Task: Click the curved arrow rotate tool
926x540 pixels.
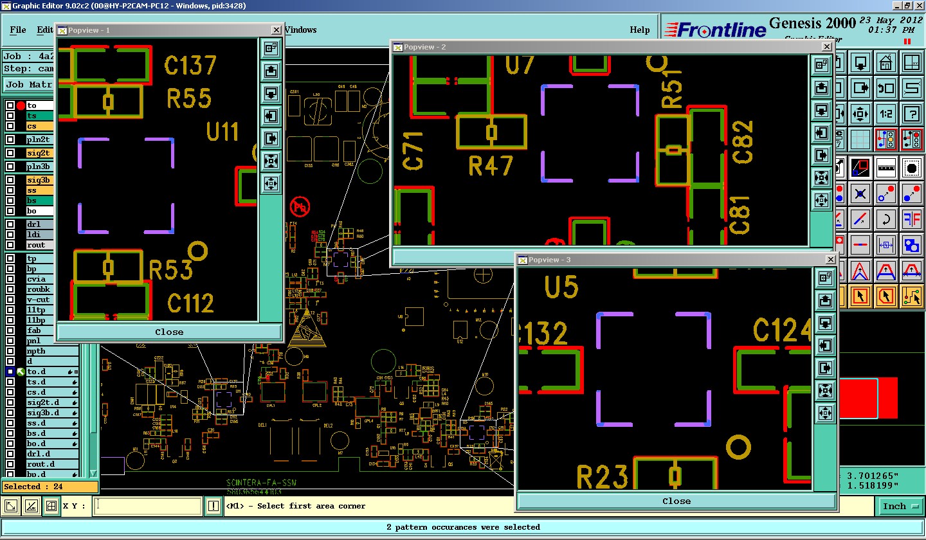Action: point(886,219)
